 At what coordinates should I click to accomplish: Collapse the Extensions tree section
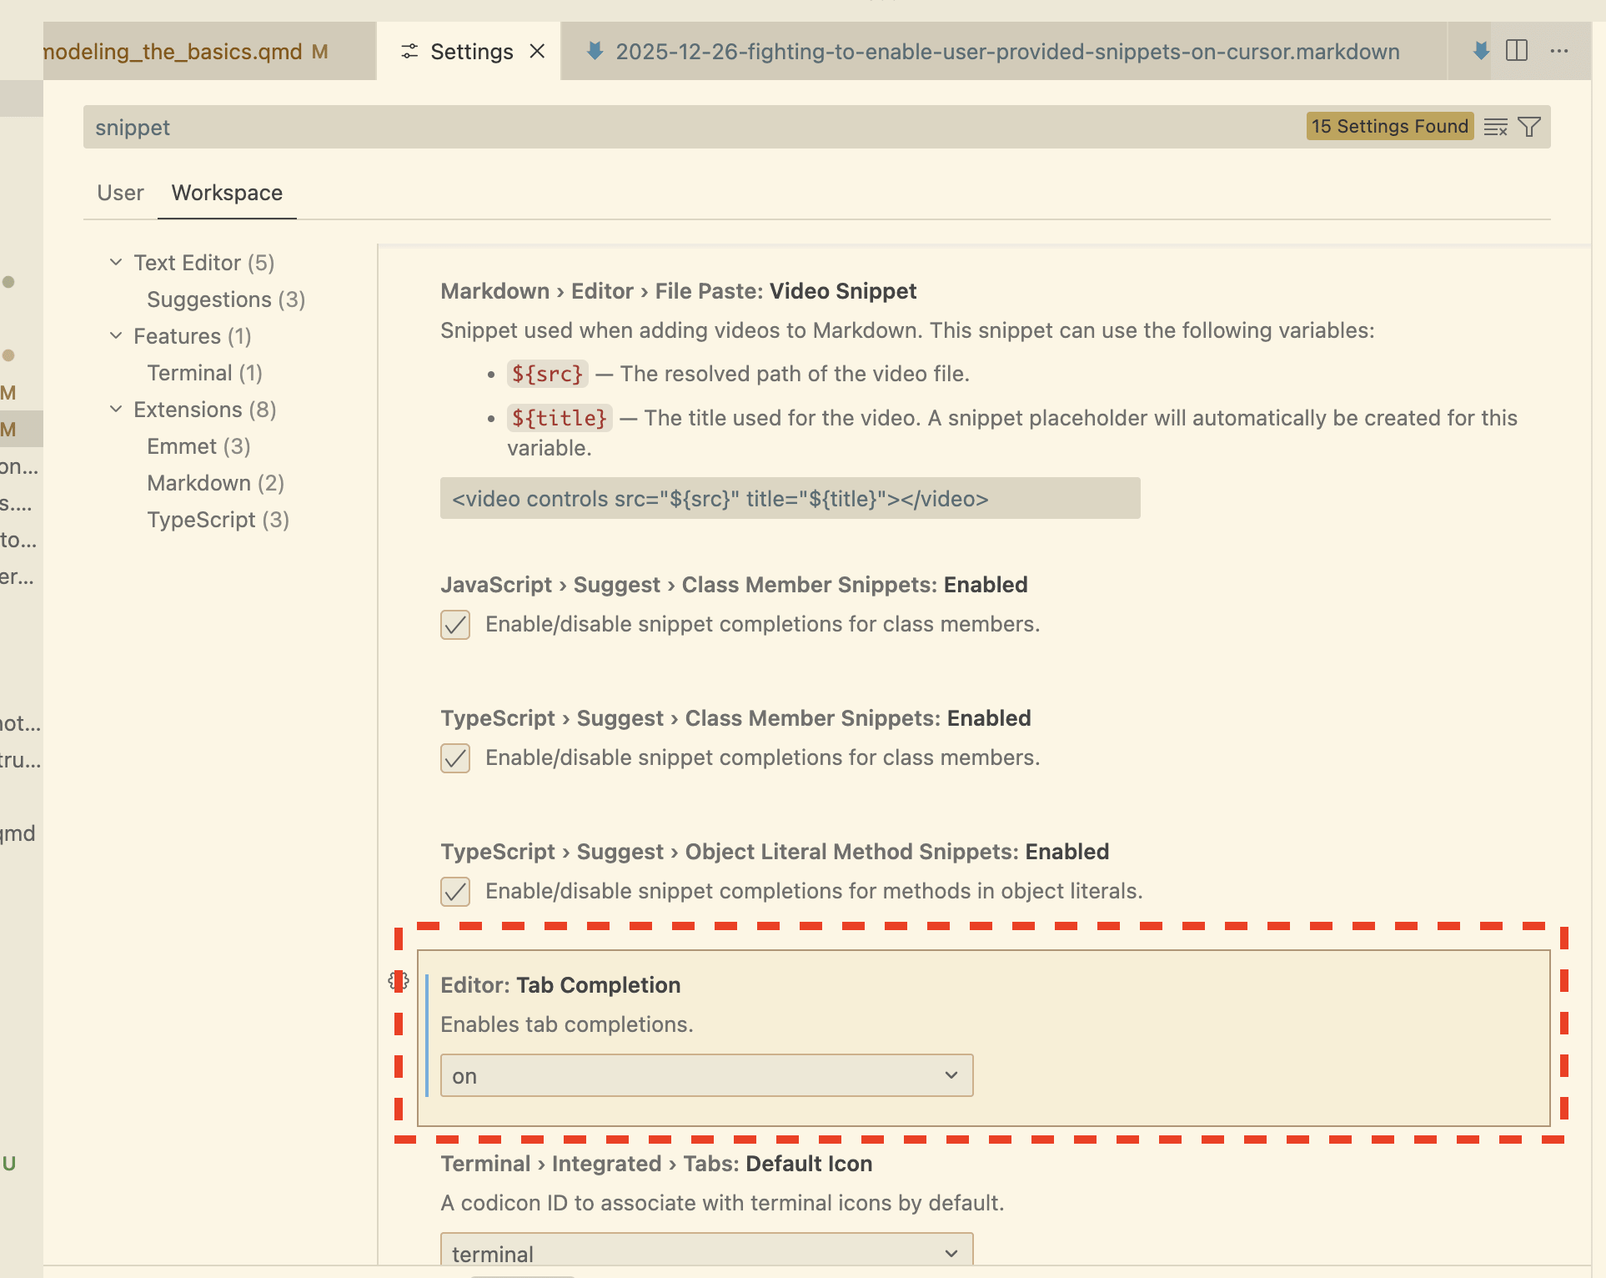[115, 409]
